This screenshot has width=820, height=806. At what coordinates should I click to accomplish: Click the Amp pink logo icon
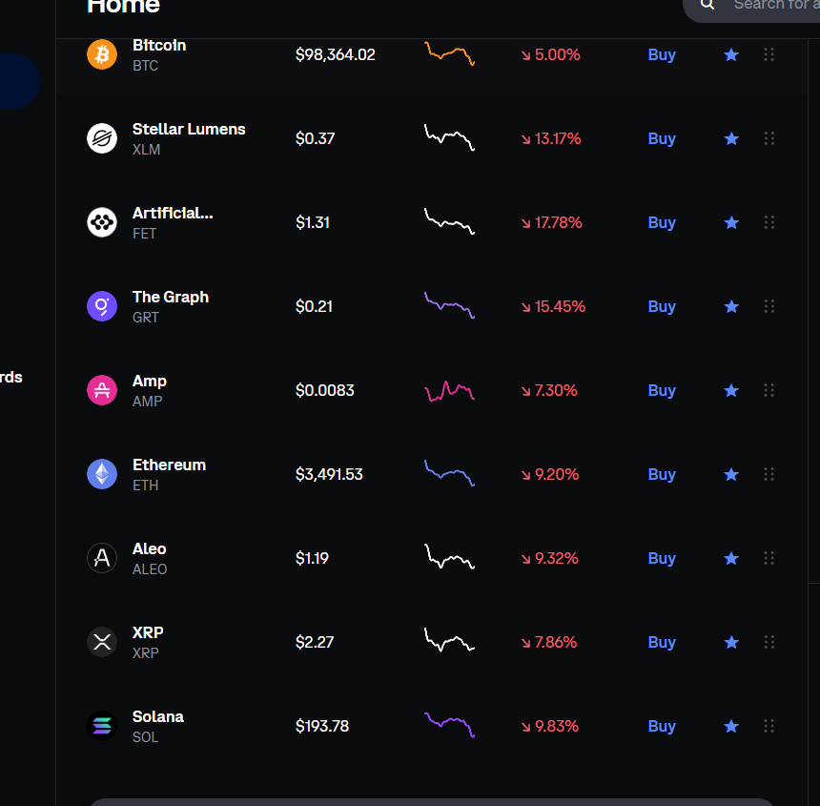tap(102, 390)
